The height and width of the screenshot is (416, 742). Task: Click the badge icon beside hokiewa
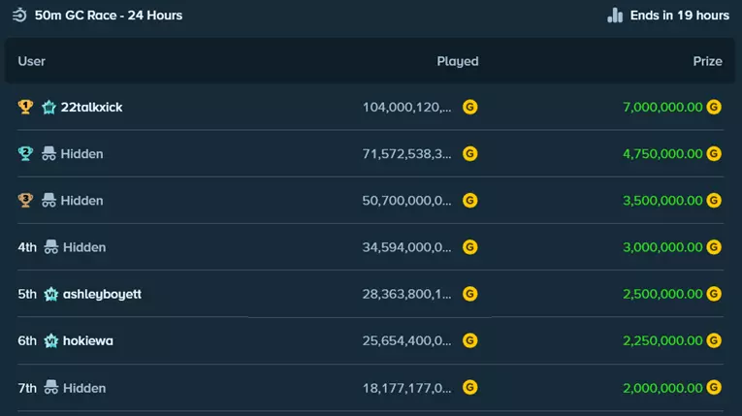click(51, 340)
